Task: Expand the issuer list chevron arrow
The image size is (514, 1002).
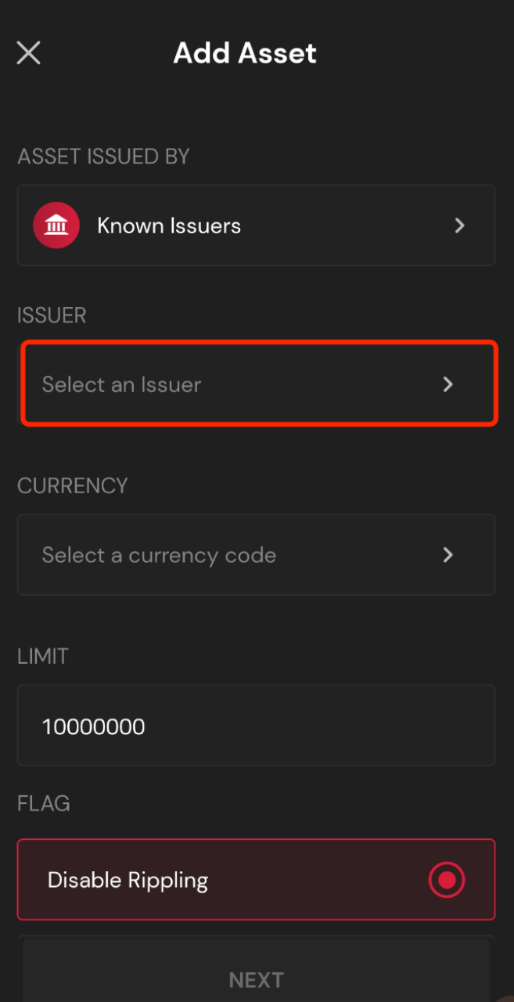Action: (x=448, y=384)
